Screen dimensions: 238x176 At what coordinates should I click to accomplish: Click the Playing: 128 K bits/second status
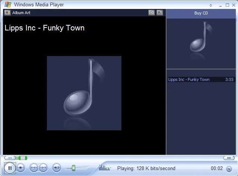tap(146, 168)
